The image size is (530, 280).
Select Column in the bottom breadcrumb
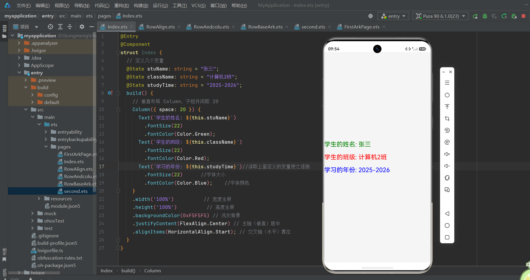tap(152, 271)
